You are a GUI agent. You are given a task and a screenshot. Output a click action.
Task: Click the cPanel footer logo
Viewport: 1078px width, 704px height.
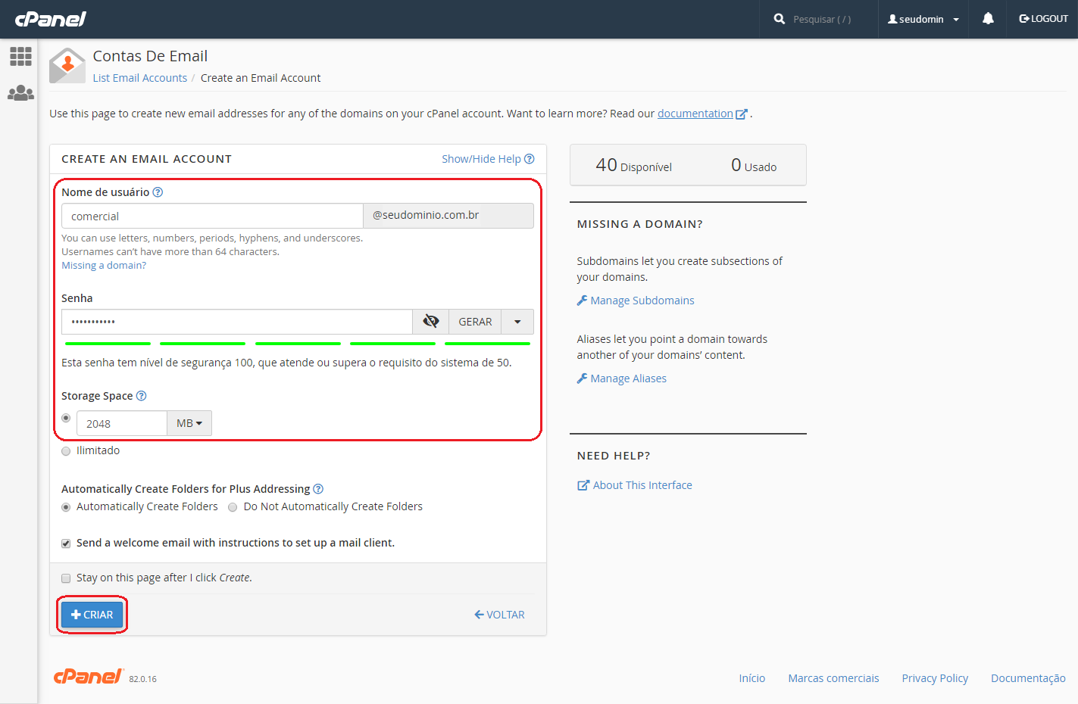[88, 676]
